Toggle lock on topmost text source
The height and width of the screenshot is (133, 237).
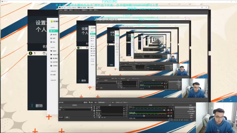click(126, 107)
